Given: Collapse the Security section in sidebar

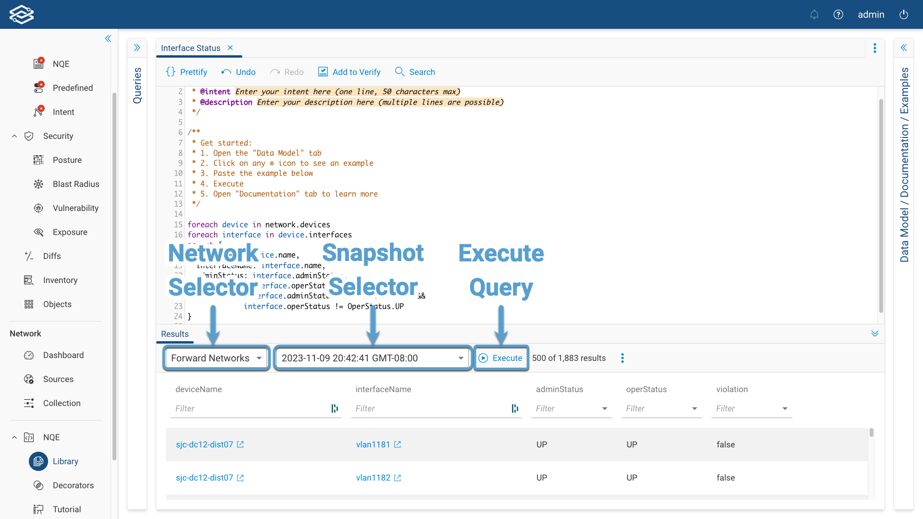Looking at the screenshot, I should tap(14, 136).
